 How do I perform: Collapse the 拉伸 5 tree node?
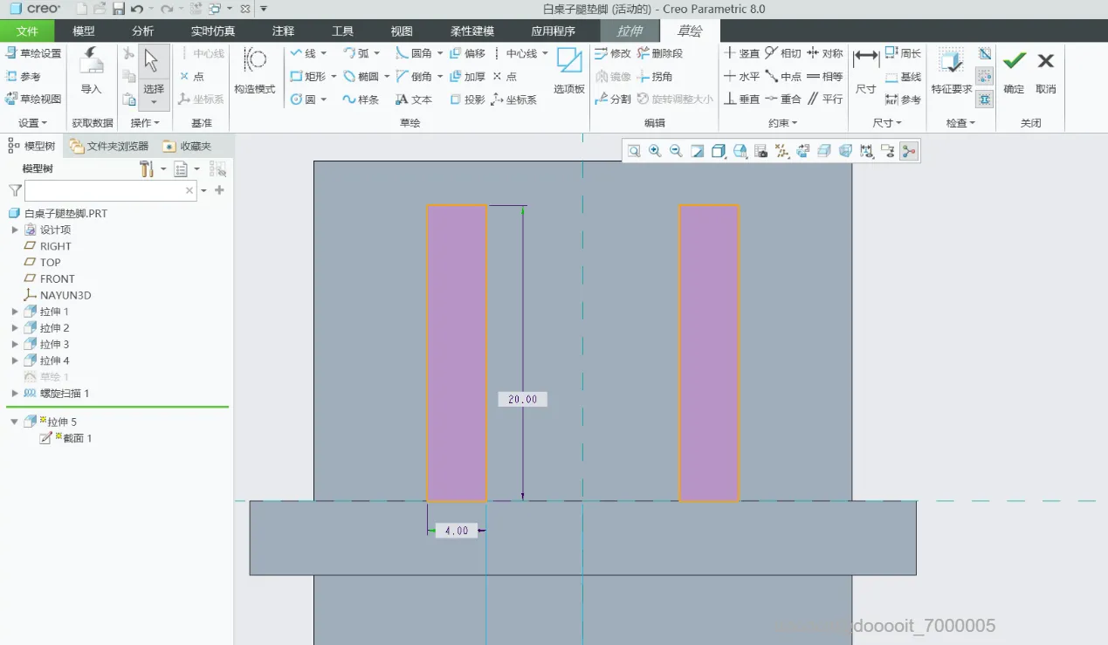pyautogui.click(x=15, y=422)
